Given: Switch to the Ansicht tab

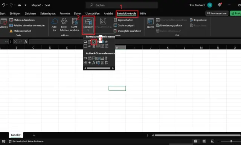Looking at the screenshot, I should 108,14.
